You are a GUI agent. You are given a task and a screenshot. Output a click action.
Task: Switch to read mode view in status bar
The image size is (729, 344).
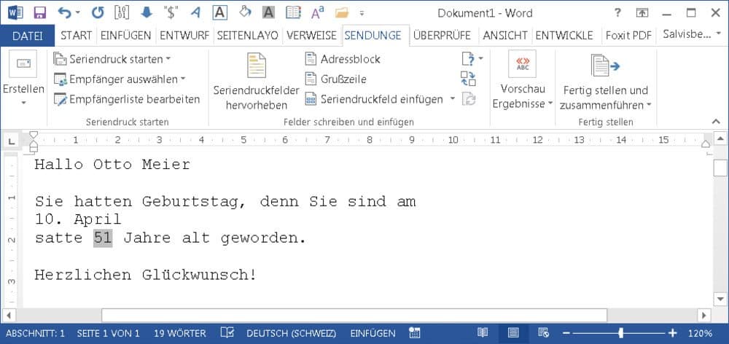[x=482, y=333]
